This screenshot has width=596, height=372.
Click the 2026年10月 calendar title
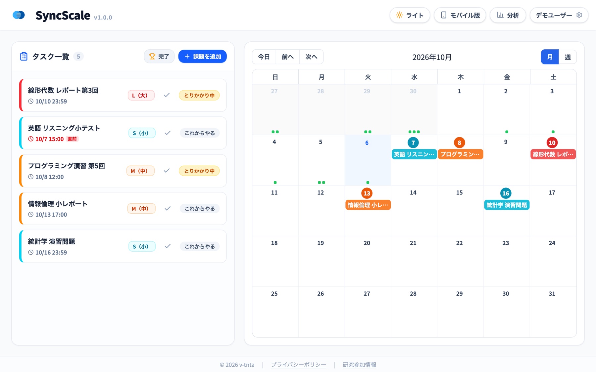432,57
